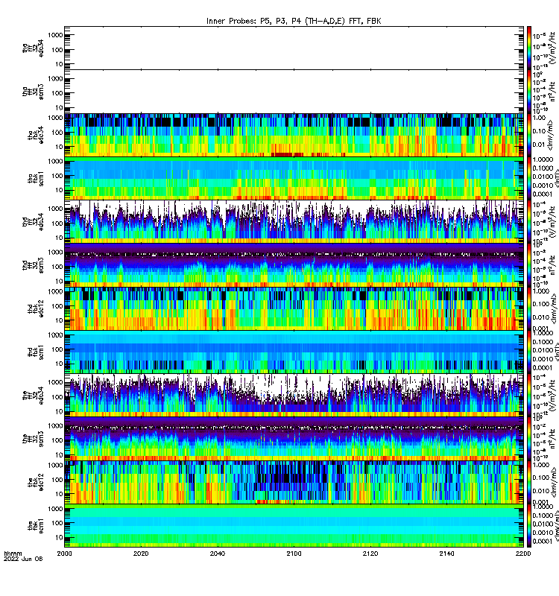This screenshot has height=596, width=559.
Task: Click the '2200' time axis label
Action: 523,554
